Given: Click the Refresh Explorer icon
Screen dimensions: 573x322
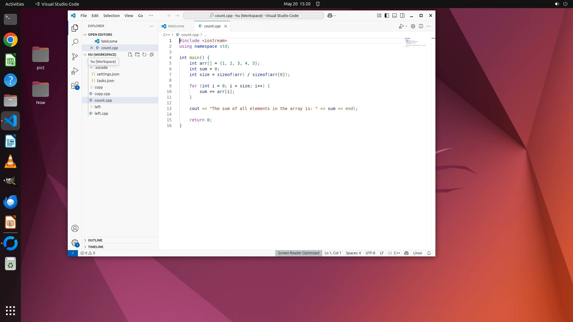Looking at the screenshot, I should pos(144,55).
